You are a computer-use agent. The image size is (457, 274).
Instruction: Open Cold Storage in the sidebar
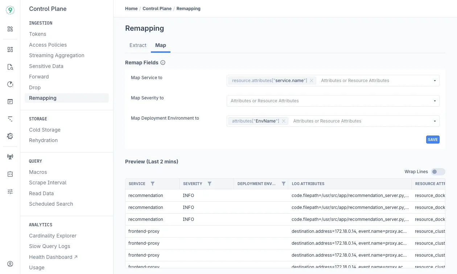point(45,130)
